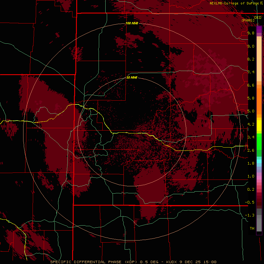Screen dimensions: 264x264
Task: Click the 4.2 value on the color scale
Action: (x=251, y=124)
